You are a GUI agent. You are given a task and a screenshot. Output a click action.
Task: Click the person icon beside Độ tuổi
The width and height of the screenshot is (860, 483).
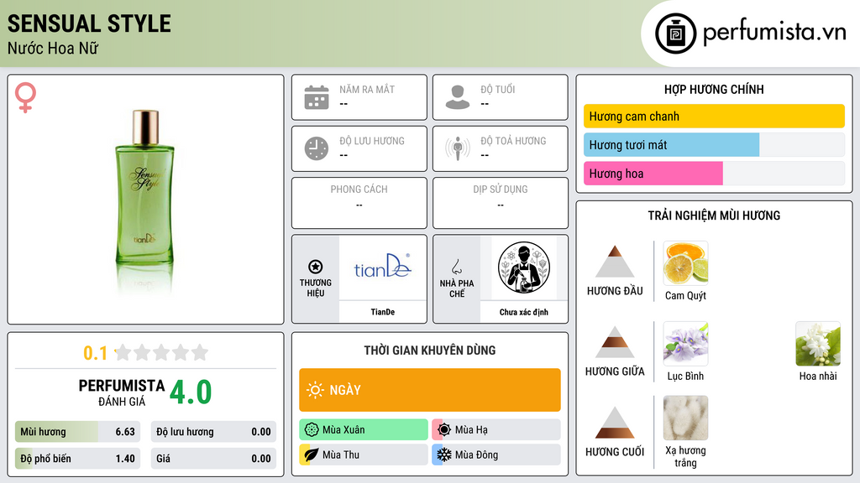click(458, 97)
